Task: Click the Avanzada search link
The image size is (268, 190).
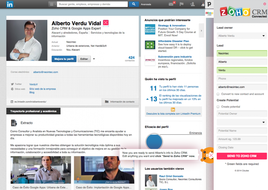Action: point(146,4)
